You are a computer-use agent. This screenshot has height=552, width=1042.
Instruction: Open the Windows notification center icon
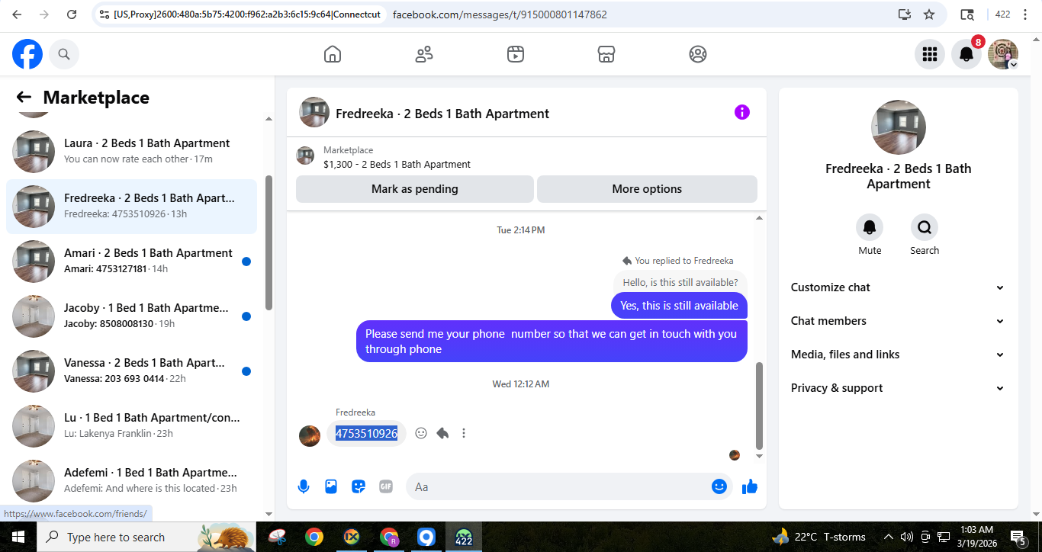tap(1018, 537)
